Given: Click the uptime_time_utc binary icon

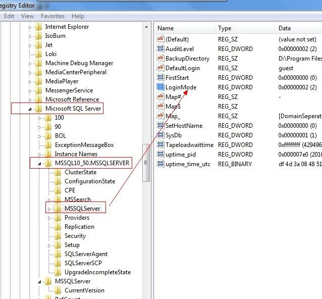Looking at the screenshot, I should pos(160,164).
